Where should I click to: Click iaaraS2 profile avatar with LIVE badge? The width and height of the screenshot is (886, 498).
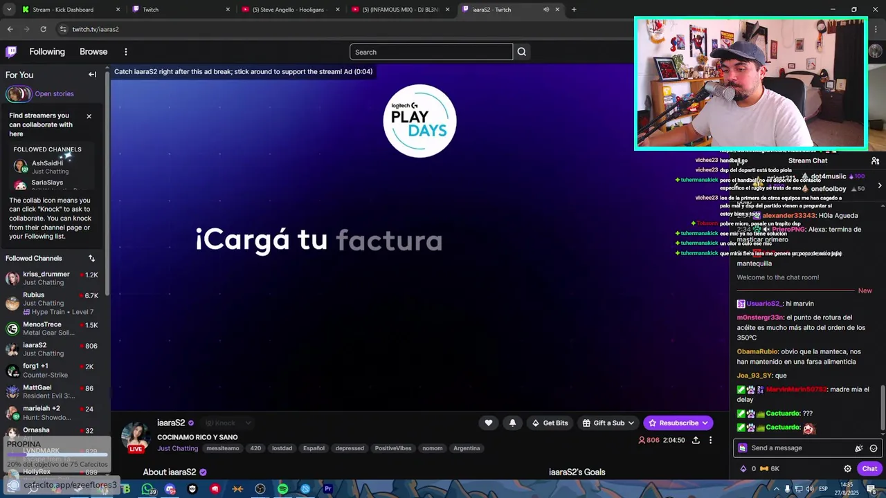pyautogui.click(x=136, y=436)
